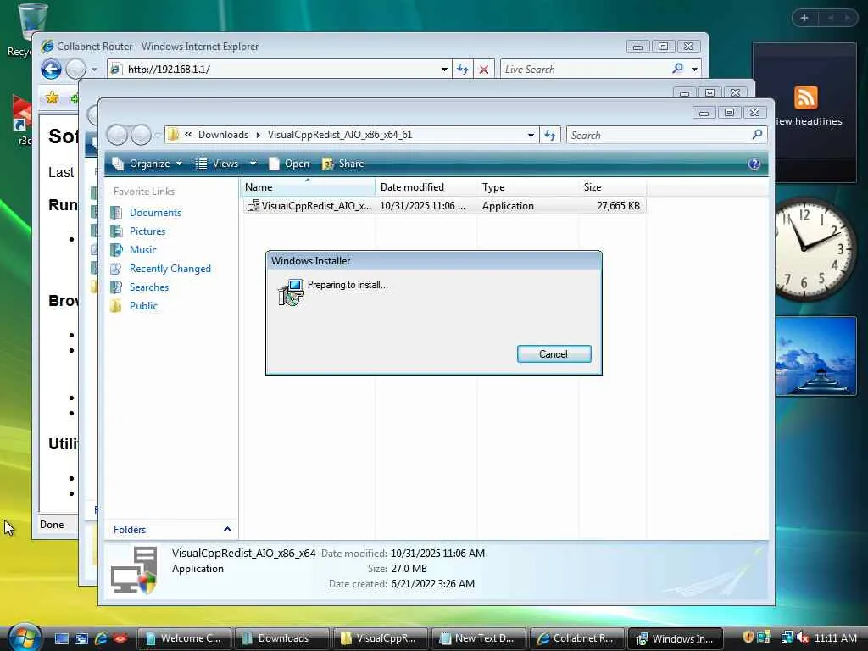868x651 pixels.
Task: Select VisualCppRedist_AIO file row
Action: 444,206
